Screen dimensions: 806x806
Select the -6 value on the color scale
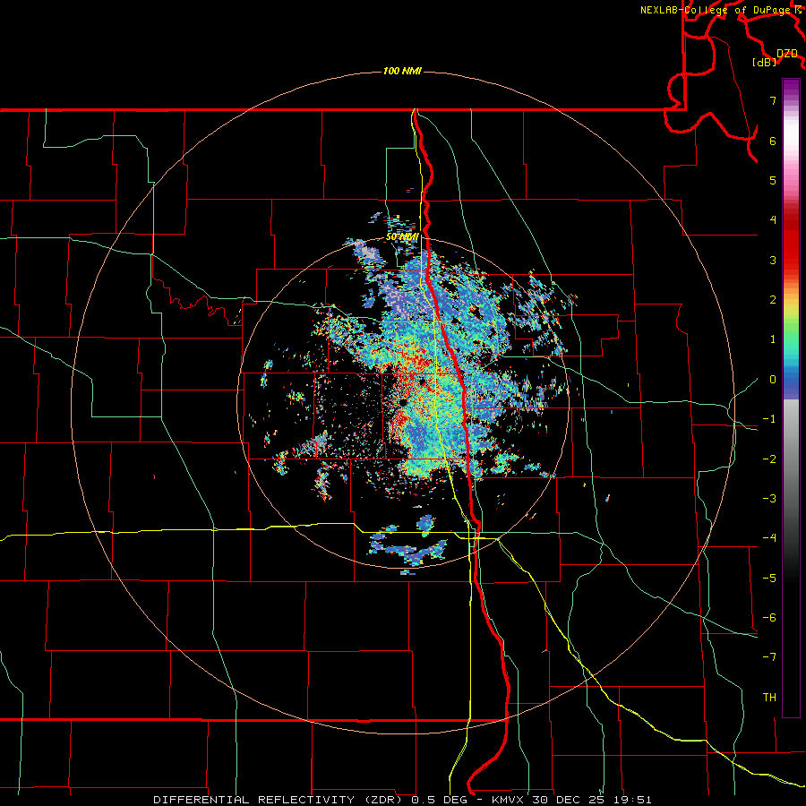click(769, 618)
